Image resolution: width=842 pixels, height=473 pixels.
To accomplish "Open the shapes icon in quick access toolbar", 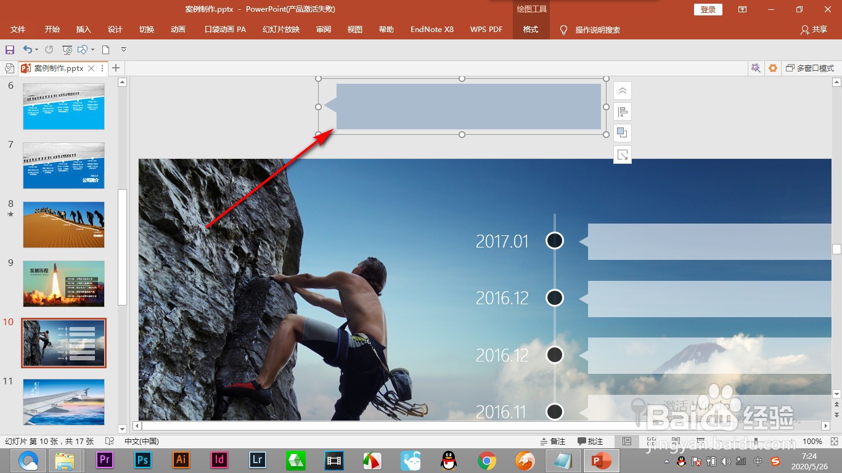I will pyautogui.click(x=83, y=50).
